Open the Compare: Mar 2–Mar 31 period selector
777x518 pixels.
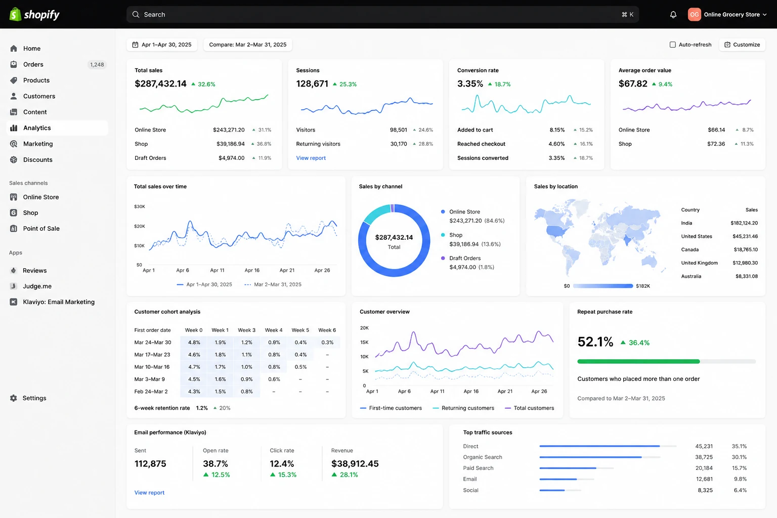click(248, 45)
